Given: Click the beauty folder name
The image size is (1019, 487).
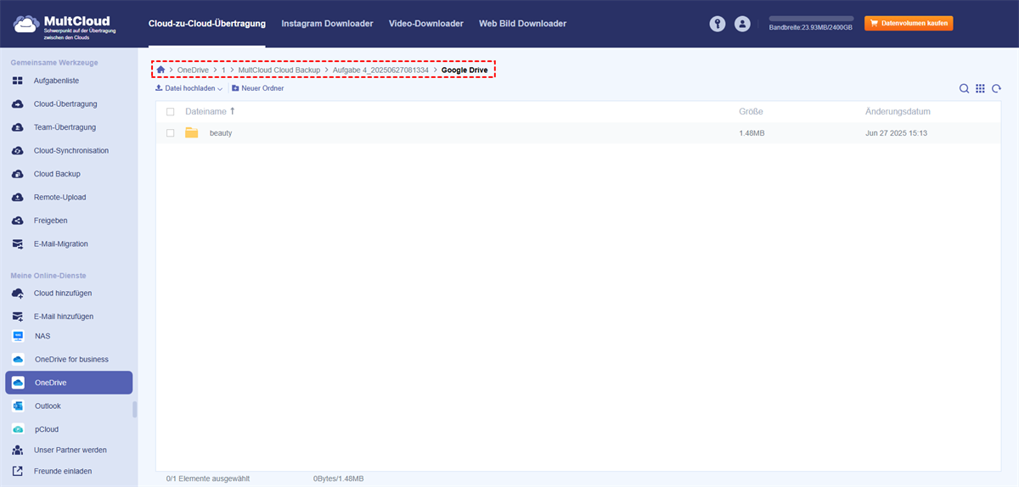Looking at the screenshot, I should (221, 133).
